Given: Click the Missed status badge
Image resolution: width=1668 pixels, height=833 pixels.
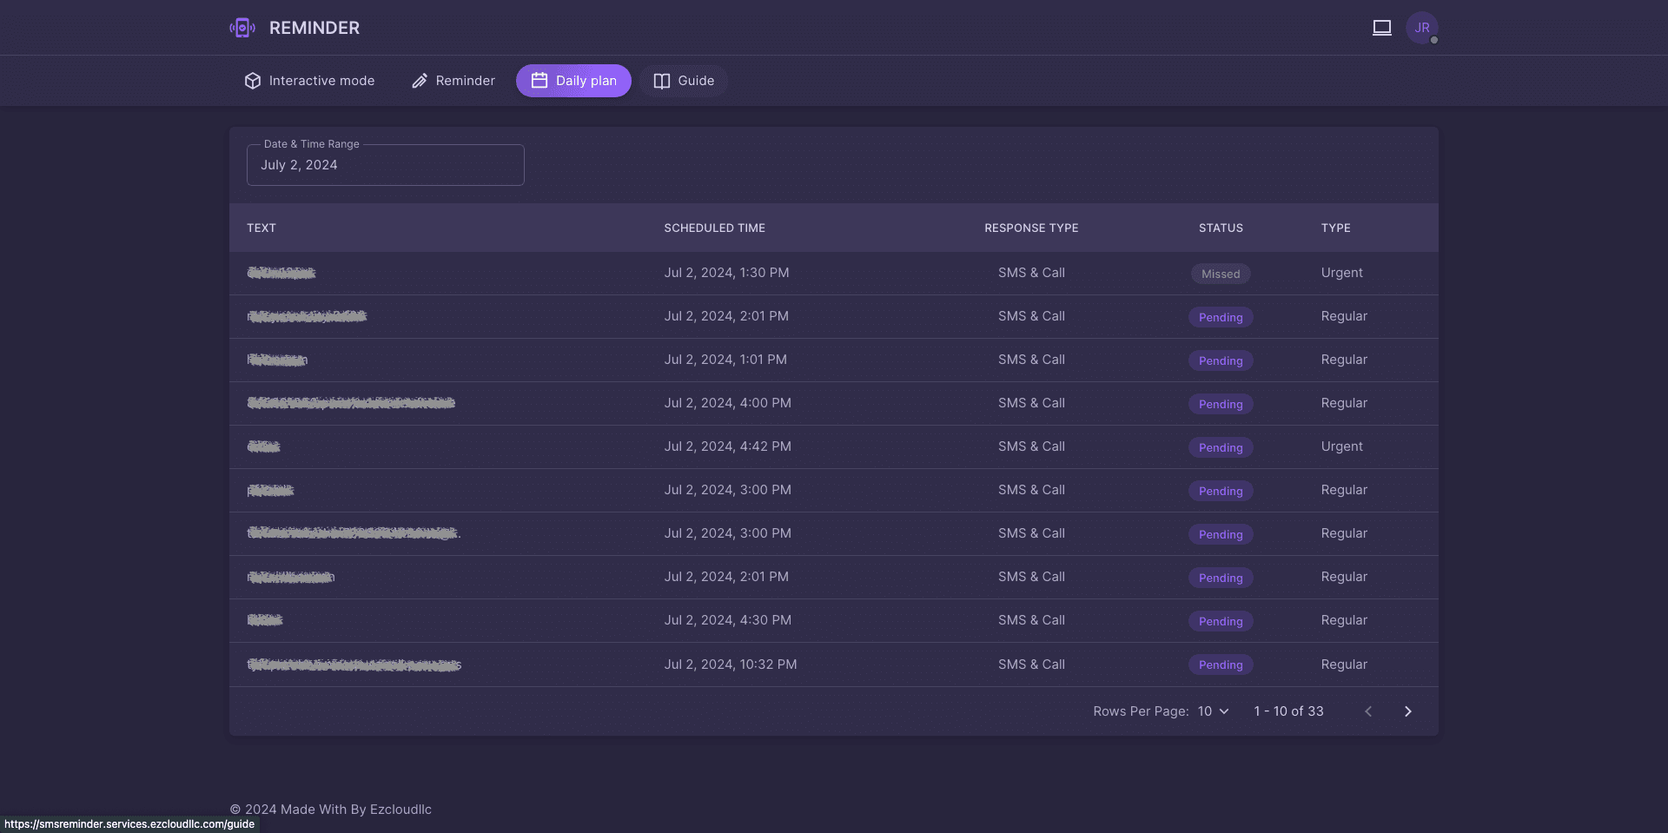Looking at the screenshot, I should pyautogui.click(x=1221, y=274).
